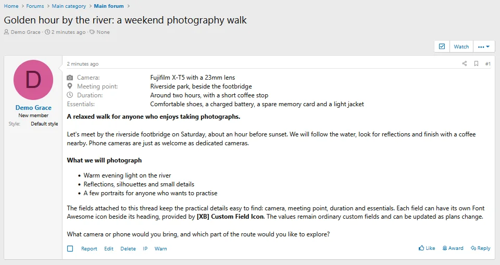The image size is (500, 265).
Task: Edit the post
Action: point(109,248)
